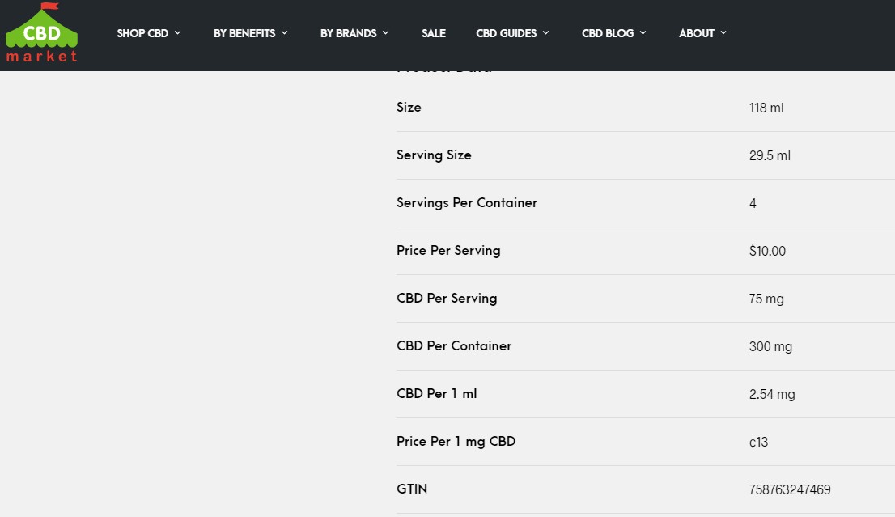Click the Price Per Serving label
This screenshot has height=517, width=895.
coord(448,251)
